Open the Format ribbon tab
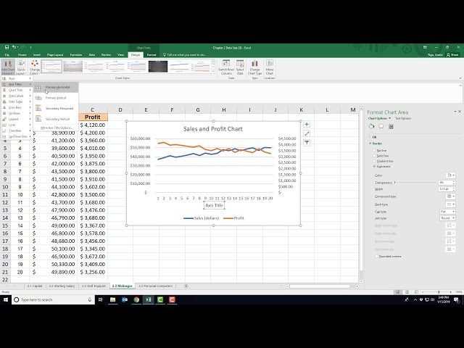 (152, 55)
